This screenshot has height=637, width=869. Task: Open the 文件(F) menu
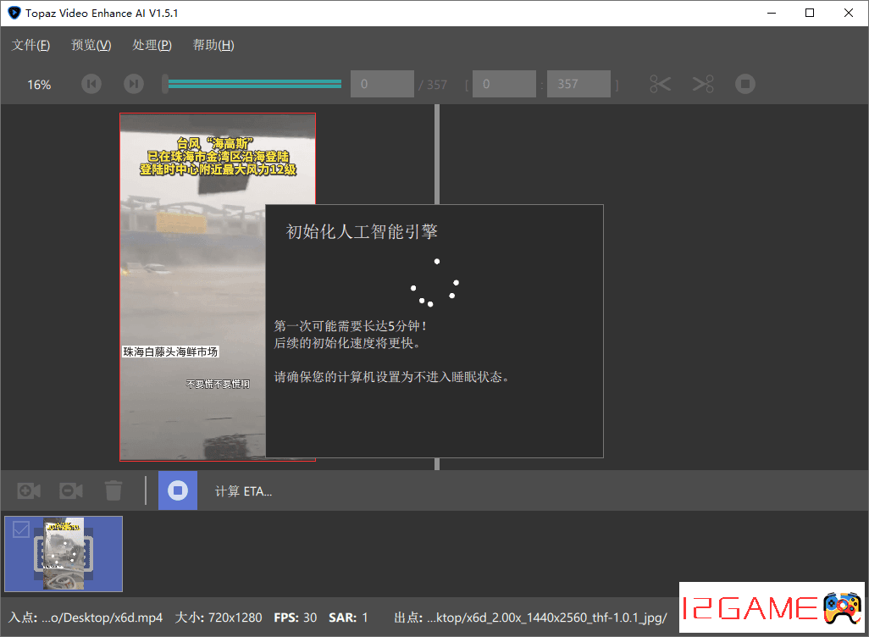[30, 45]
